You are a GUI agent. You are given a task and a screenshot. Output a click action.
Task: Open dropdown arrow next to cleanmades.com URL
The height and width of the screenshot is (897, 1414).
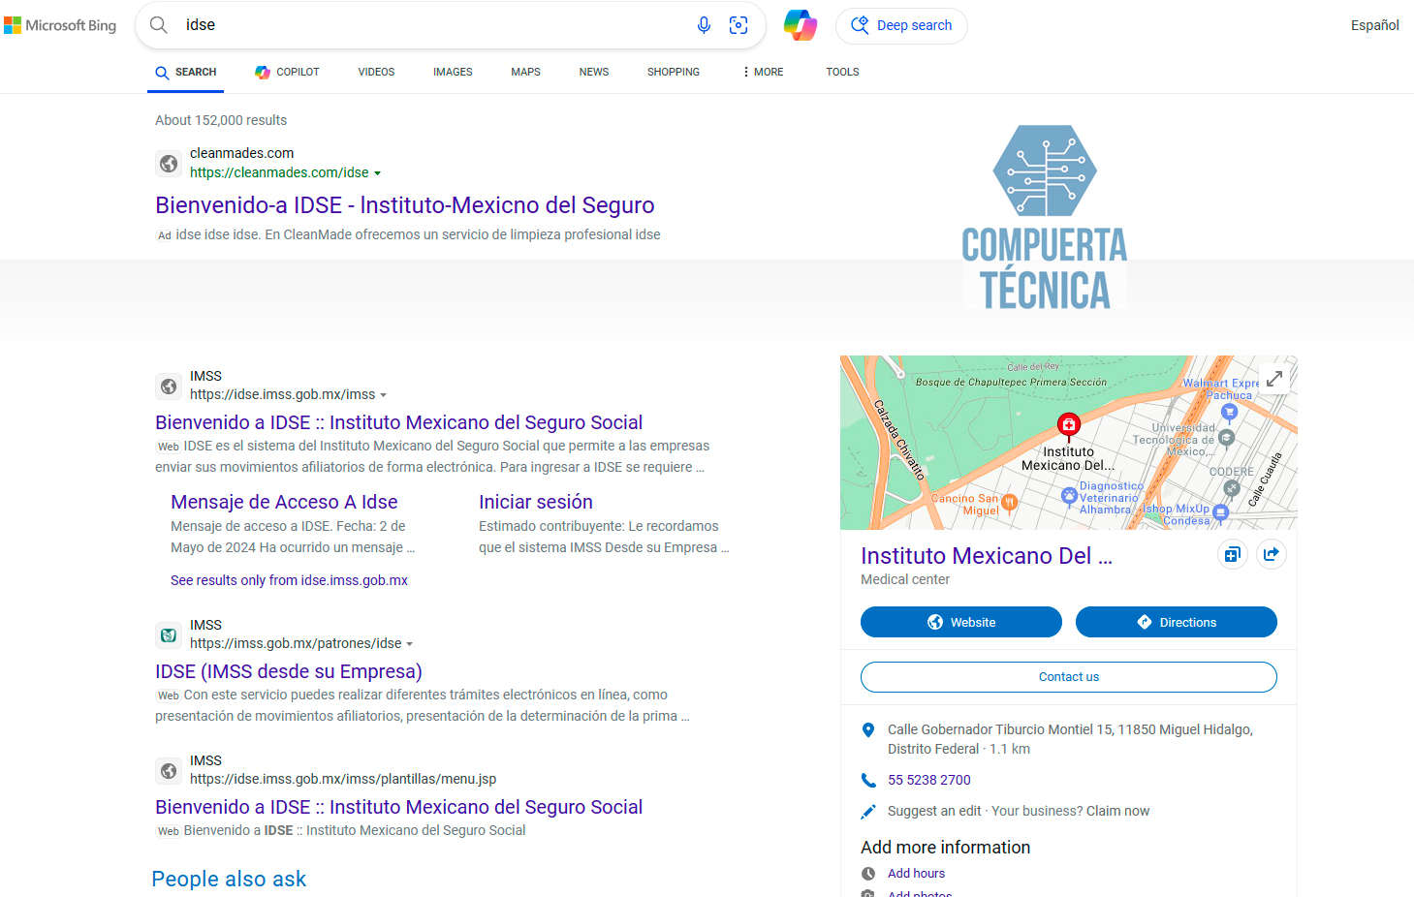(378, 173)
